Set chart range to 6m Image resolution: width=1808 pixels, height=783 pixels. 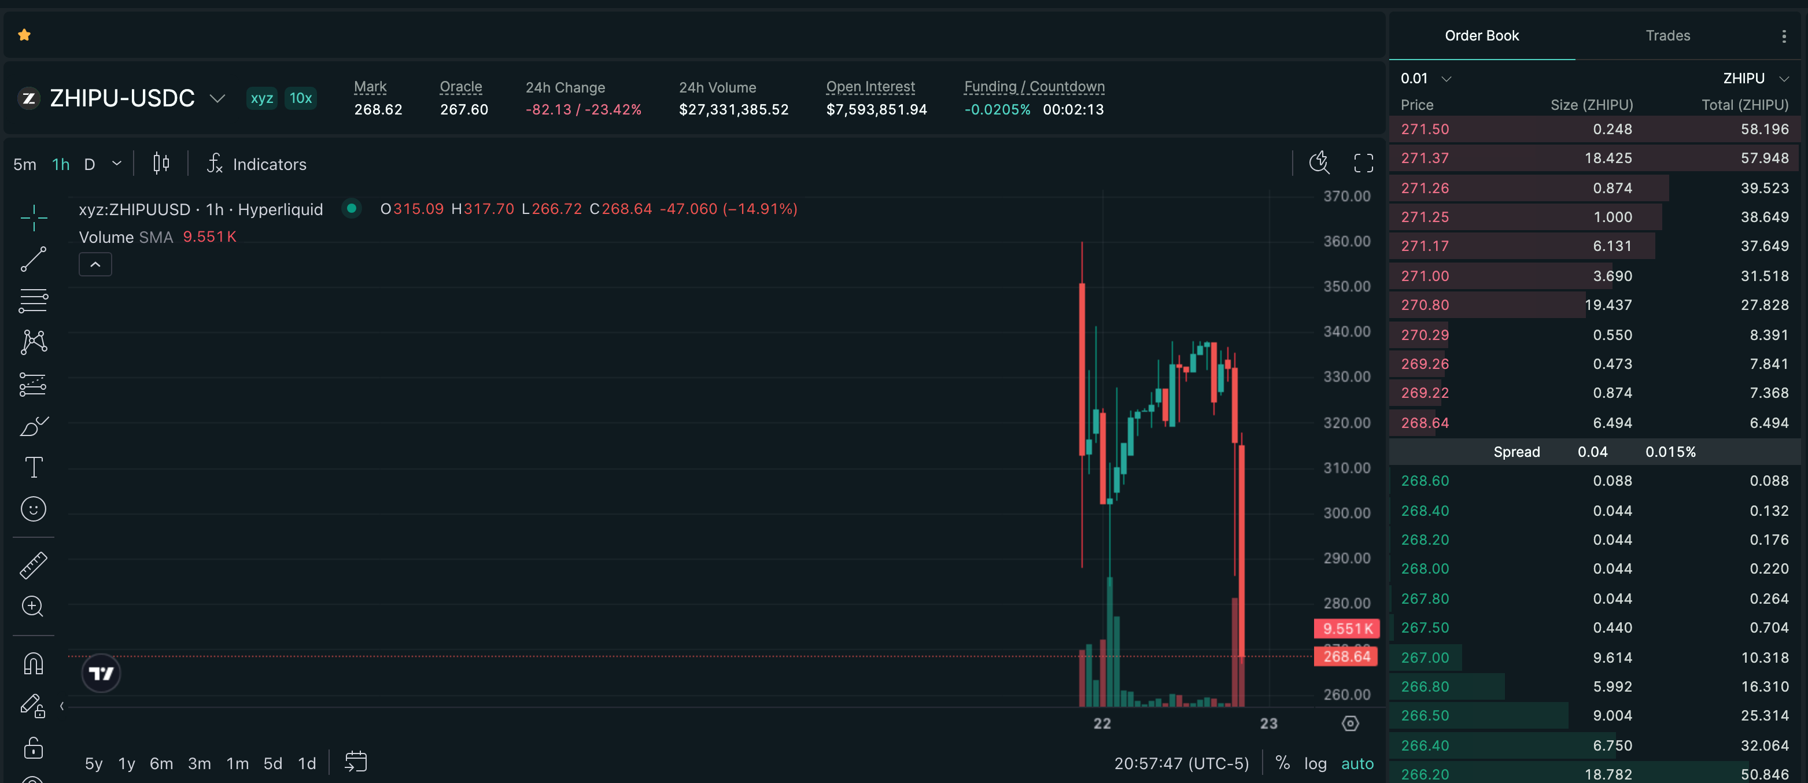(x=161, y=763)
